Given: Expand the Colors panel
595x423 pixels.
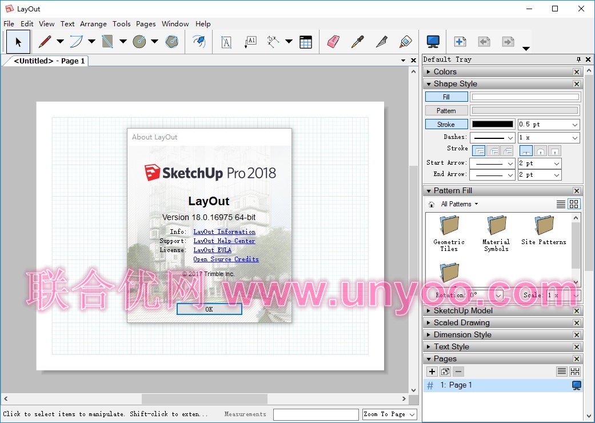Looking at the screenshot, I should tap(445, 72).
